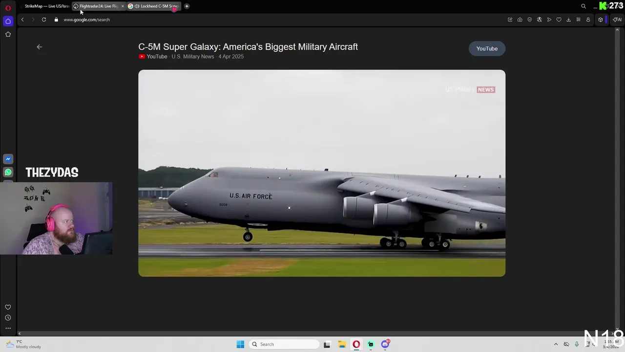625x352 pixels.
Task: Click the taskbar Search box
Action: point(285,344)
